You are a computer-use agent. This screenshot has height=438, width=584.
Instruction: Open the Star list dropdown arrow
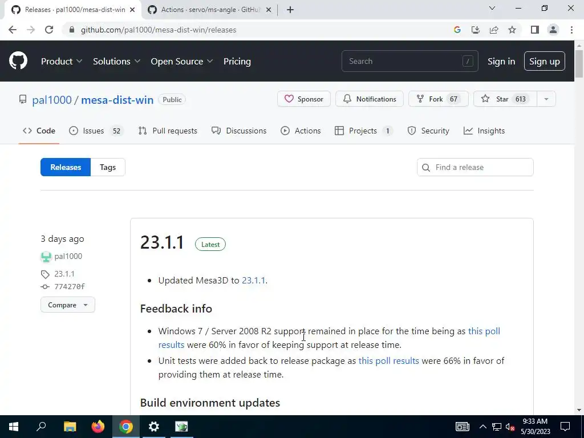(x=546, y=99)
